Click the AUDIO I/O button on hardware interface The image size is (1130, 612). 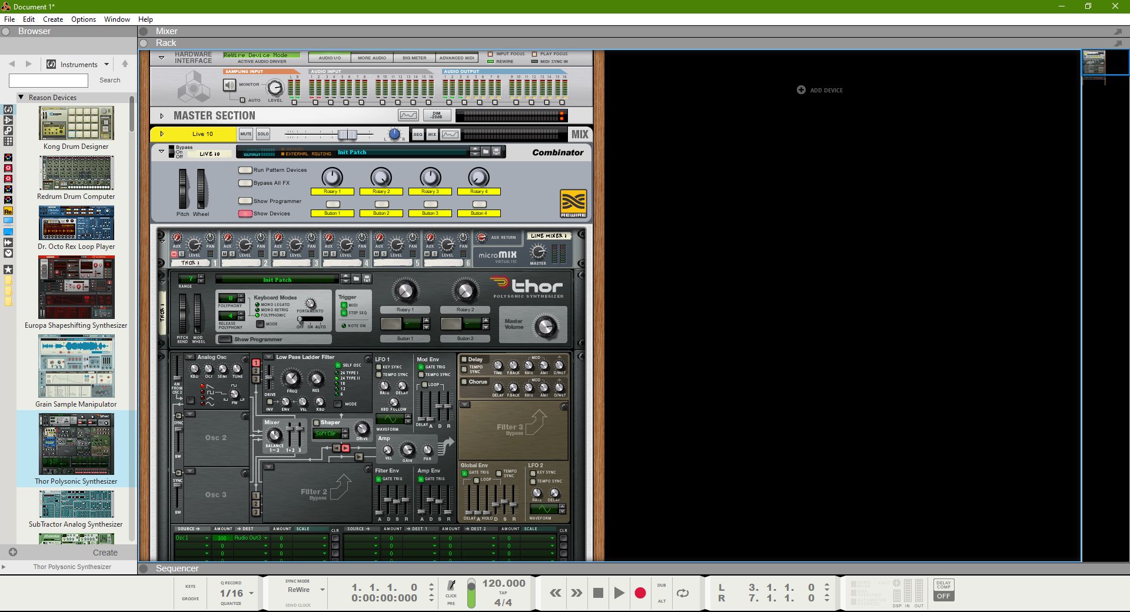(x=330, y=58)
